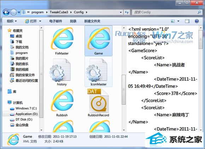Click the Config breadcrumb segment
Screen dimensions: 205x149
pos(78,12)
